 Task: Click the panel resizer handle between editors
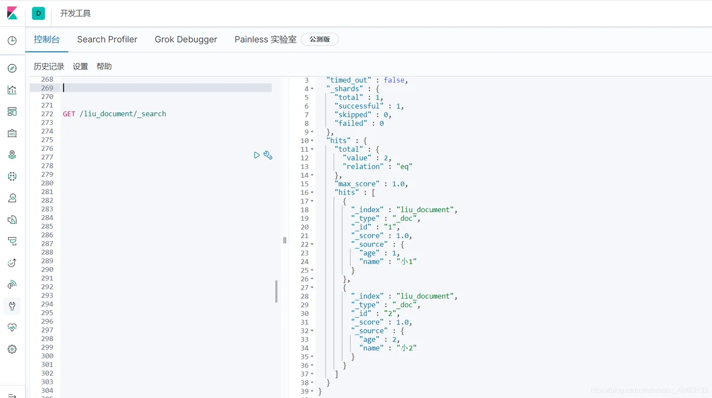[x=285, y=240]
